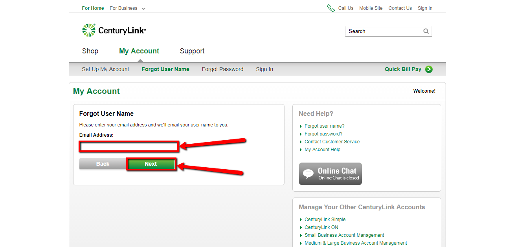Click the Online Chat button
This screenshot has height=247, width=512.
330,173
